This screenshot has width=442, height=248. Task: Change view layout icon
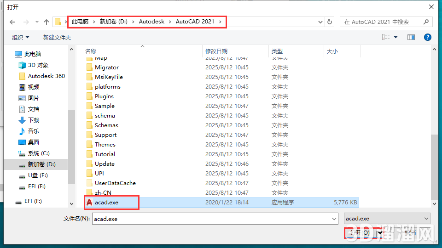click(386, 37)
